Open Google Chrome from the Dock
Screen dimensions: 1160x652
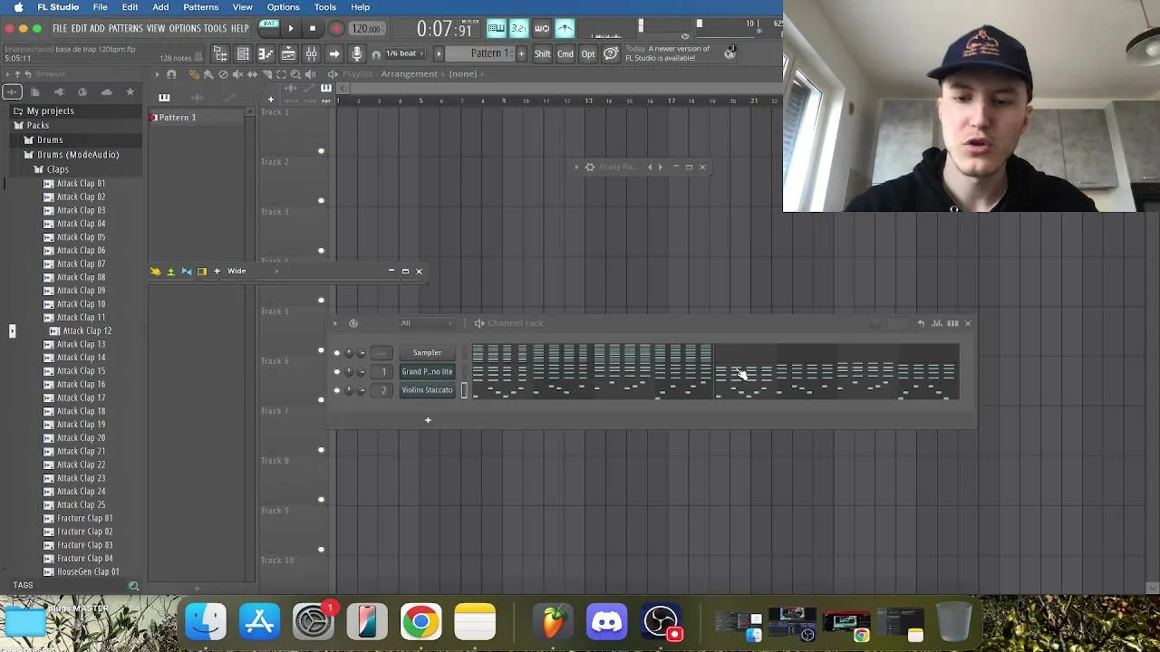pyautogui.click(x=420, y=622)
